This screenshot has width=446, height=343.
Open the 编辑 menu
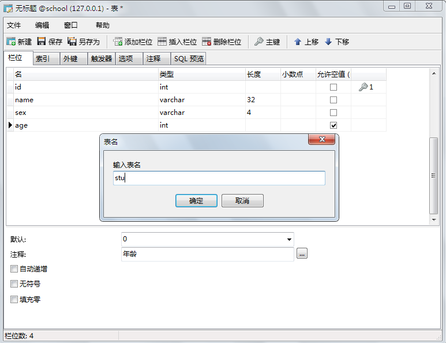click(x=42, y=25)
